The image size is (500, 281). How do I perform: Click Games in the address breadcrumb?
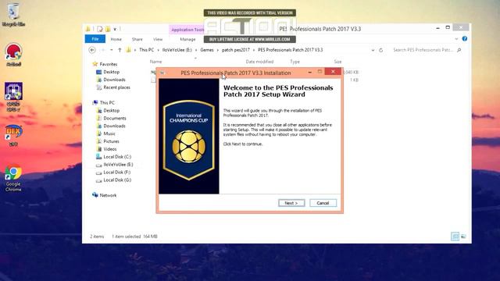click(207, 50)
